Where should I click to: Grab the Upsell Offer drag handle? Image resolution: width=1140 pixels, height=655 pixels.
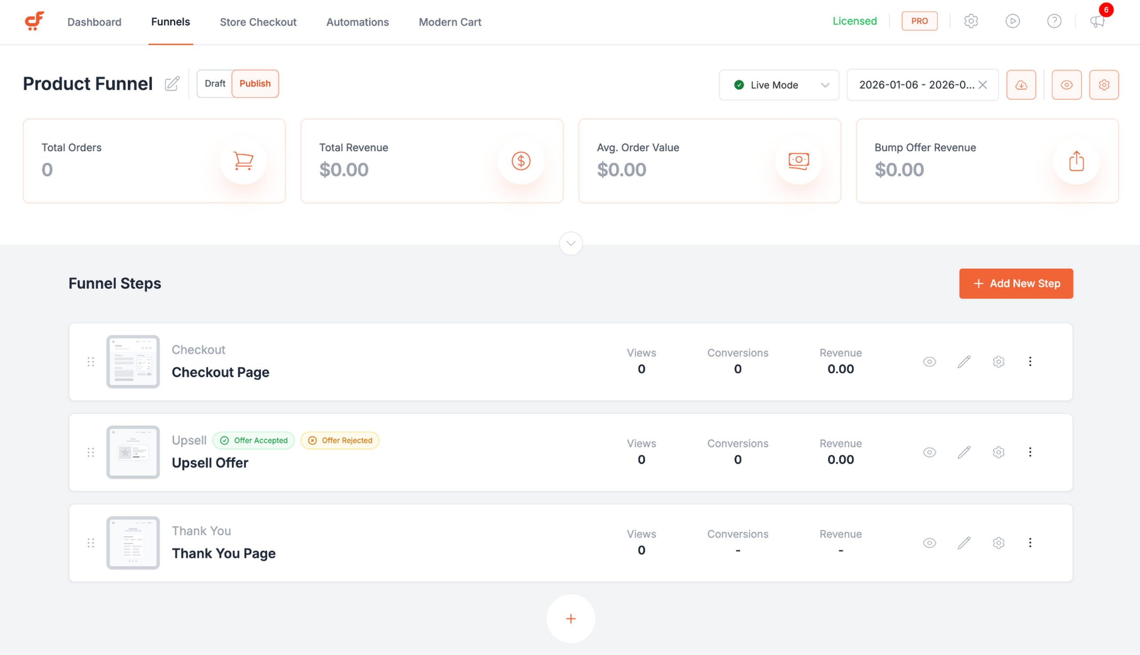pos(90,452)
